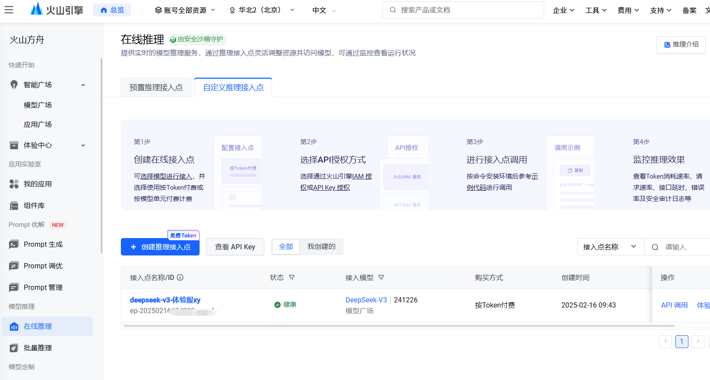710x380 pixels.
Task: Open the 支持 menu
Action: tap(660, 10)
